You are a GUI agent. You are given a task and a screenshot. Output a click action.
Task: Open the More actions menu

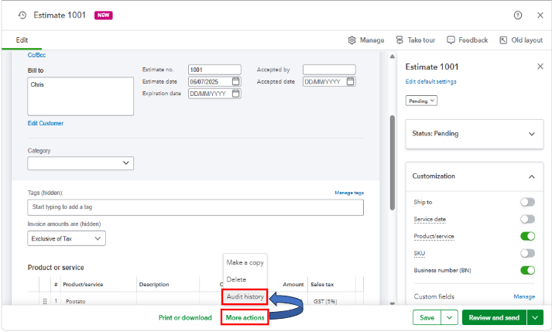[245, 317]
